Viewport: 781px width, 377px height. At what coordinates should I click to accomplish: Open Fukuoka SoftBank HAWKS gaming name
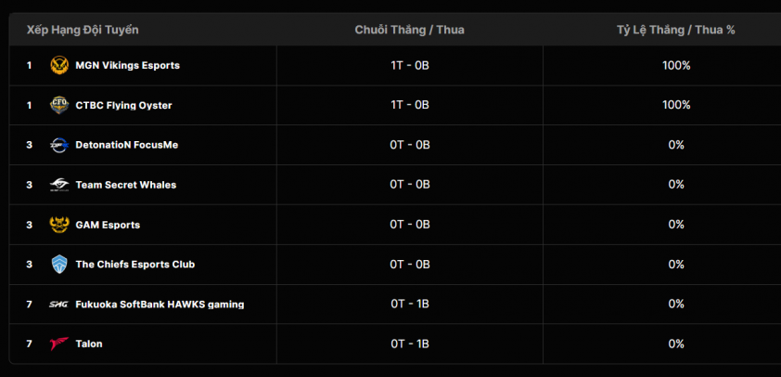coord(160,304)
